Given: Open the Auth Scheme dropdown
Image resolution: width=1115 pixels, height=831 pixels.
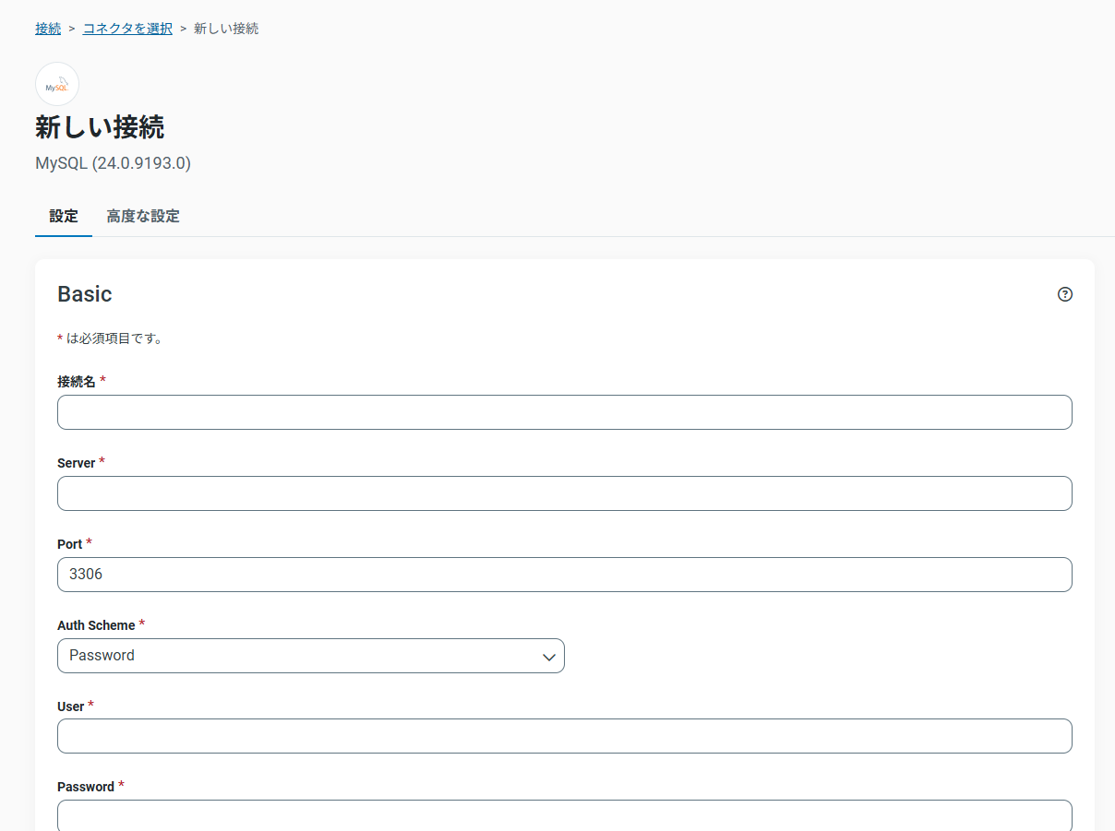Looking at the screenshot, I should click(311, 656).
